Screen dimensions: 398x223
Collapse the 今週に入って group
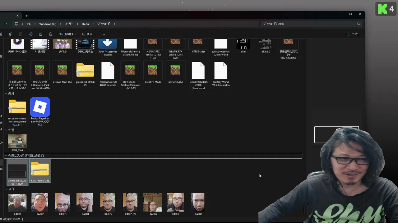(6, 156)
